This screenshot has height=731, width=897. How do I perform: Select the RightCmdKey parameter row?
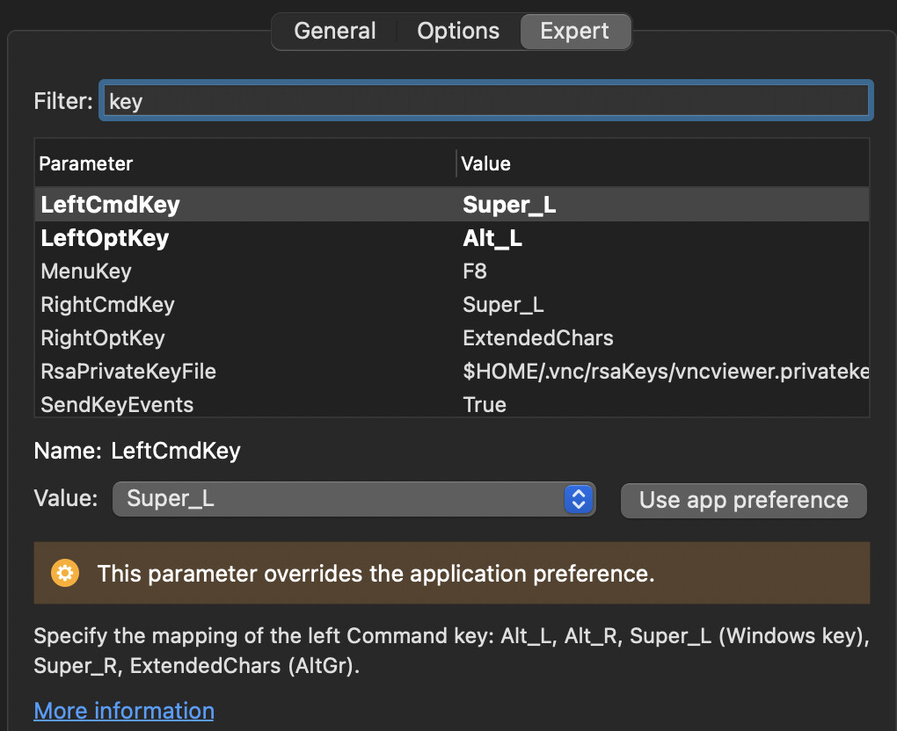[107, 305]
